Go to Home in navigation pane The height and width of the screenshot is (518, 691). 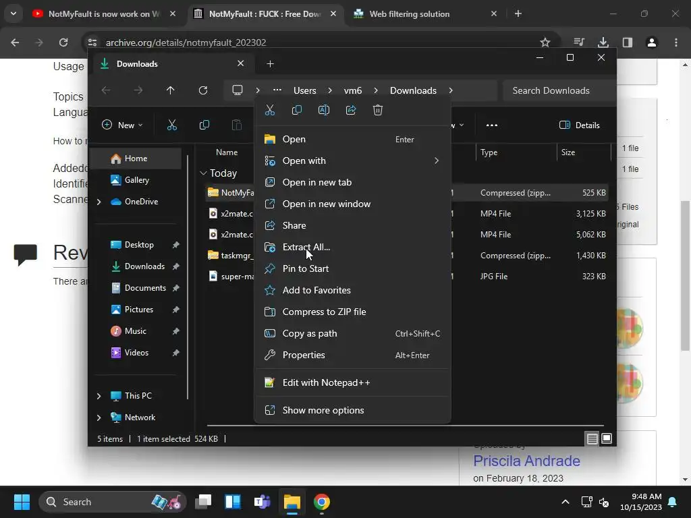136,159
